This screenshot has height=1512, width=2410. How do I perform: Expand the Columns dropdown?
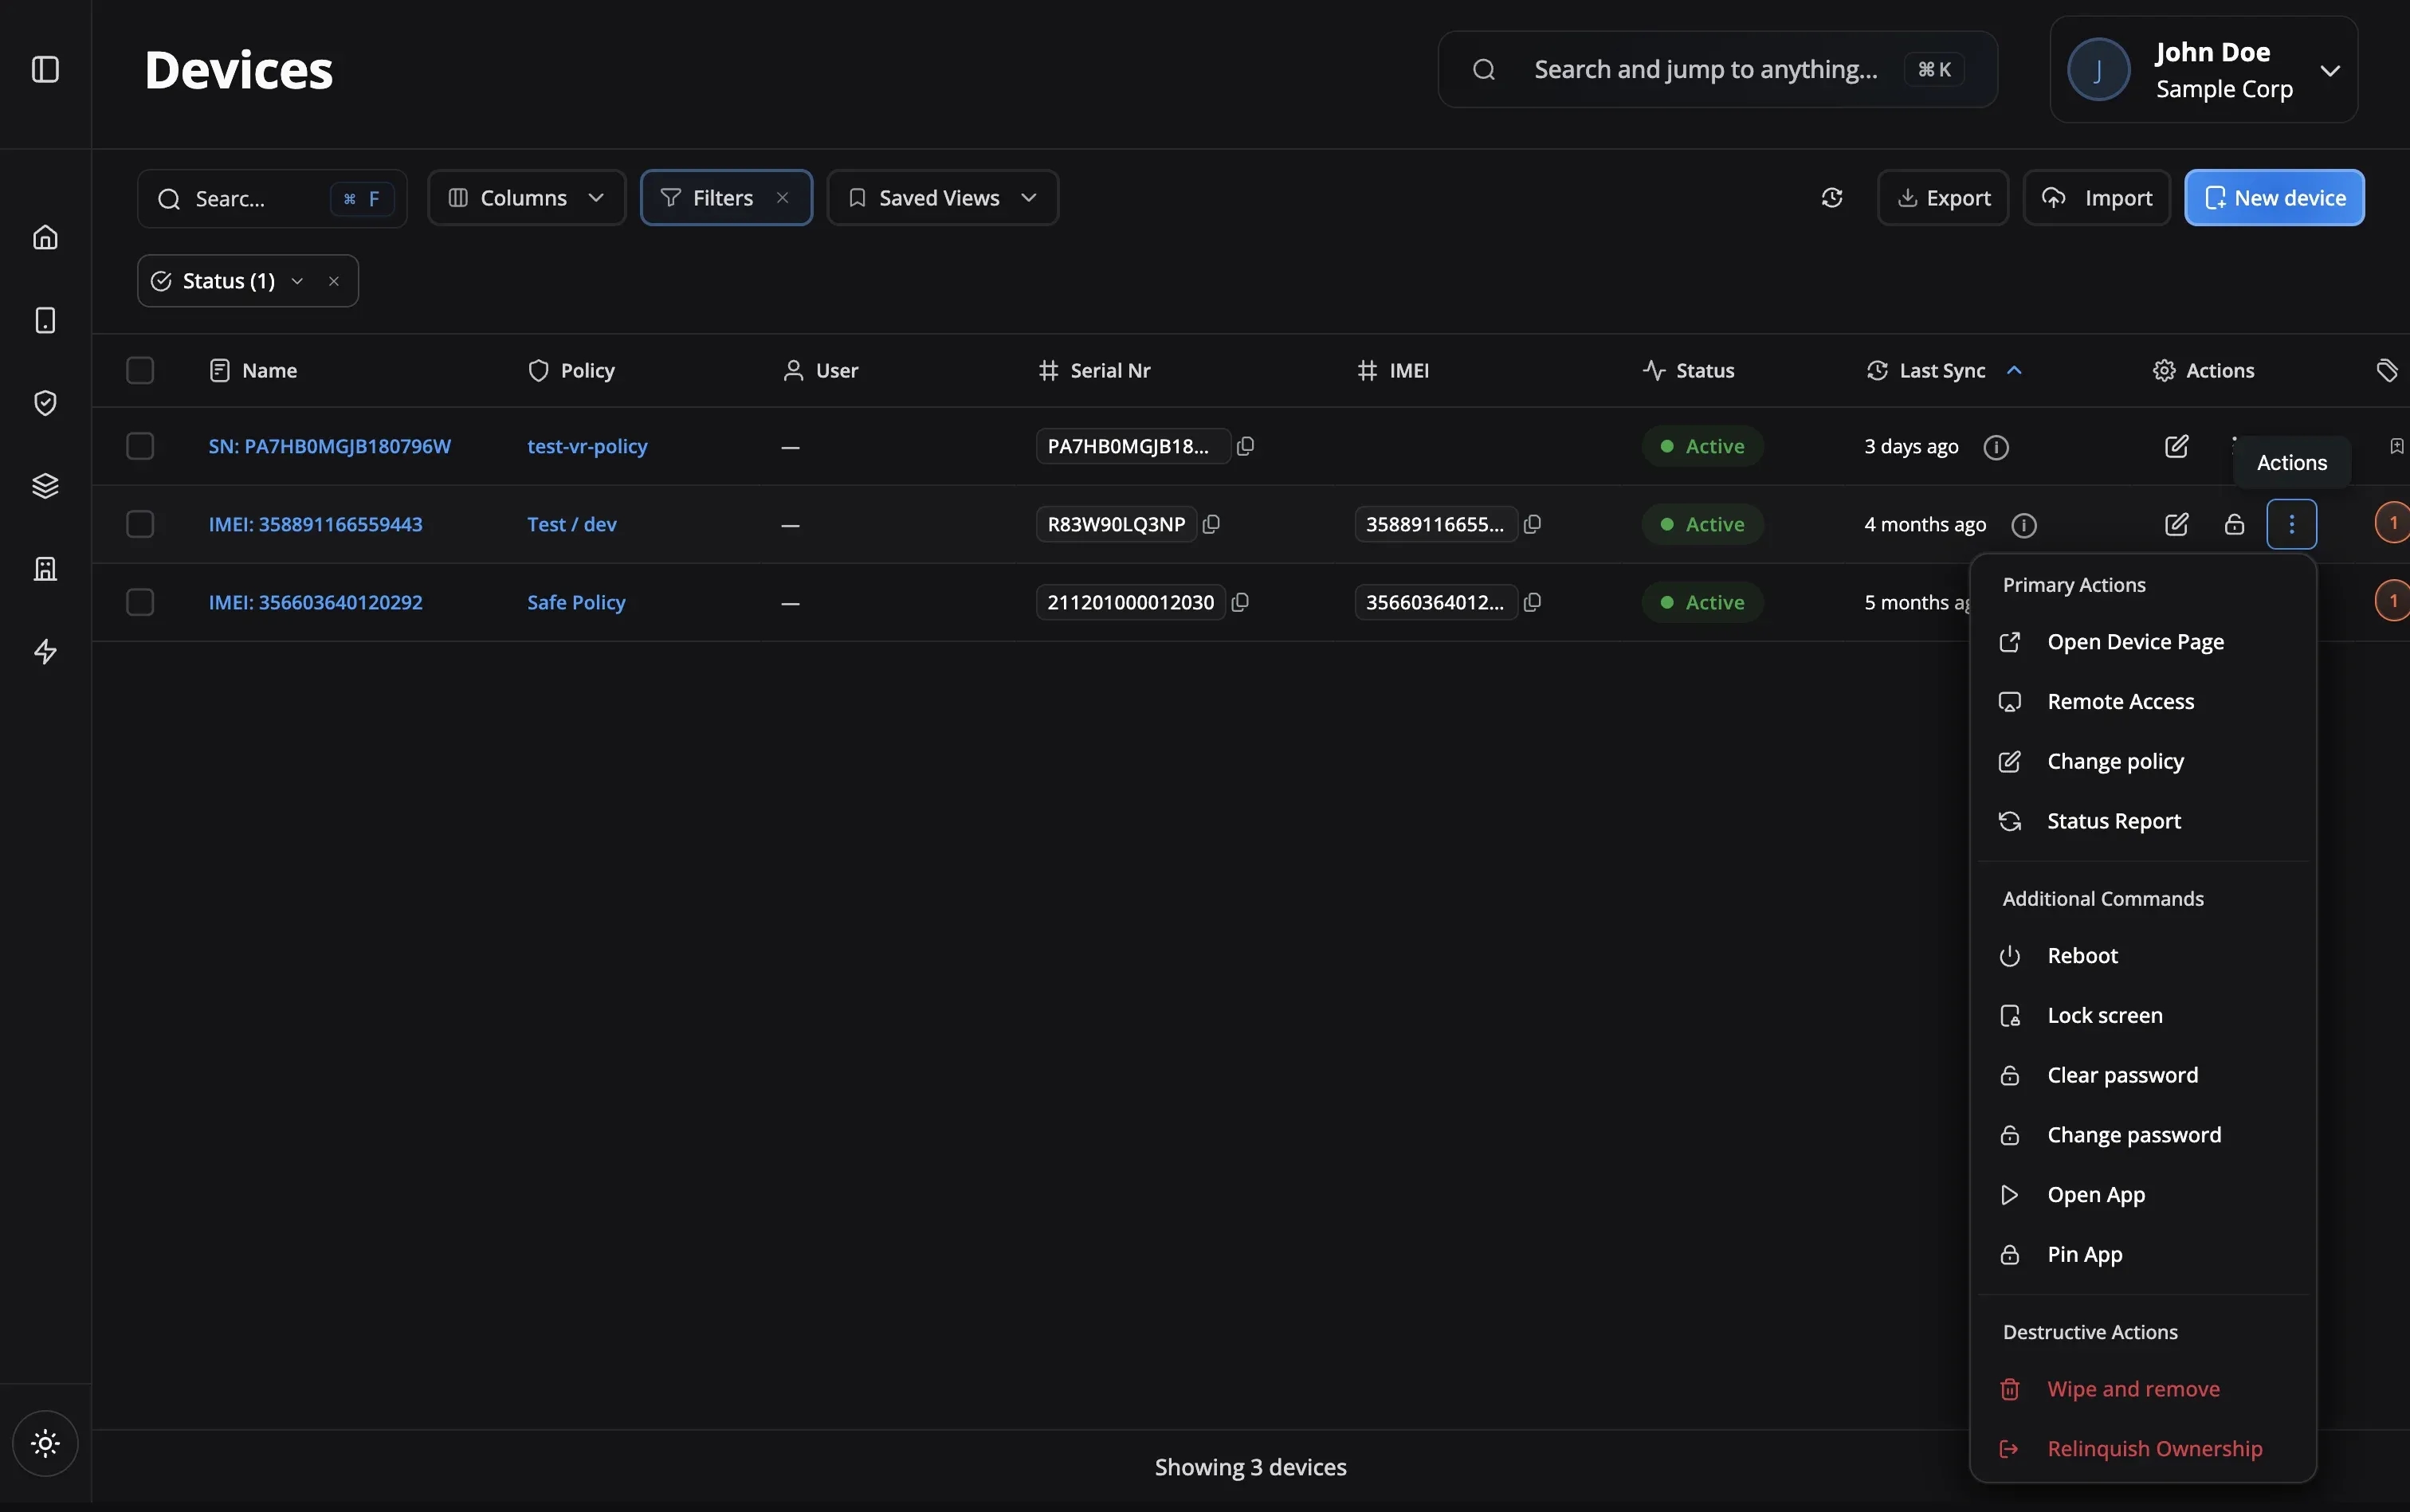pos(526,198)
